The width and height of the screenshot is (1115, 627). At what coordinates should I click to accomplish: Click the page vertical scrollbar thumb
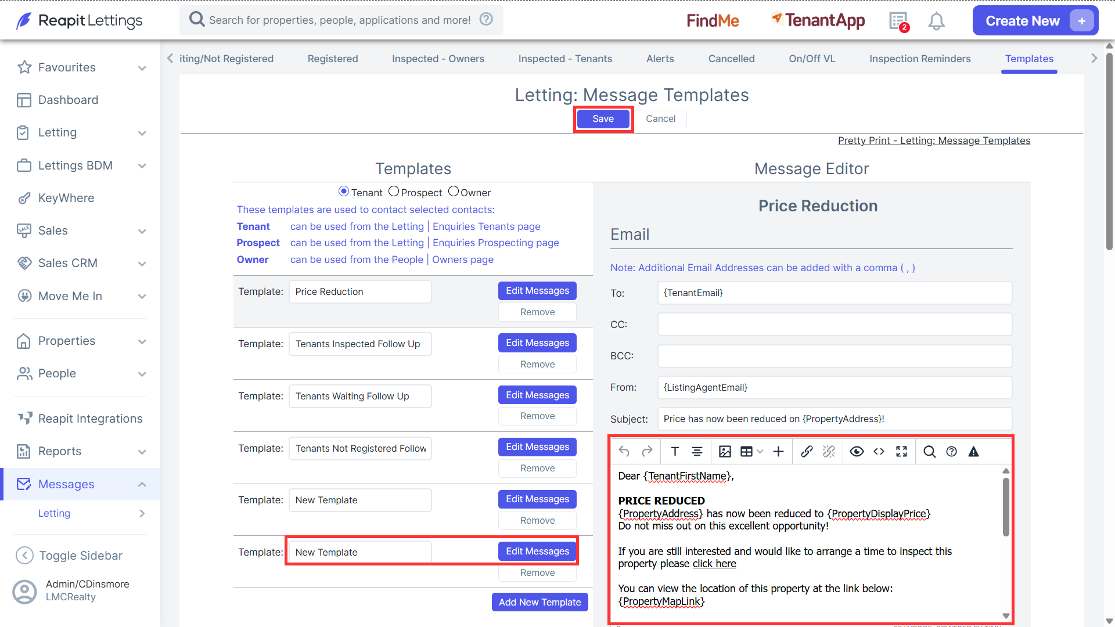(1109, 151)
